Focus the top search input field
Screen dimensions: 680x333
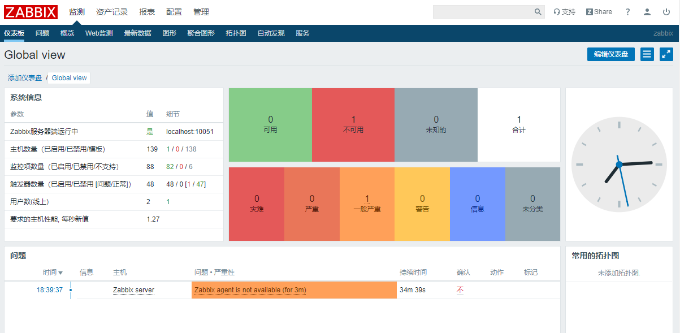(x=483, y=12)
